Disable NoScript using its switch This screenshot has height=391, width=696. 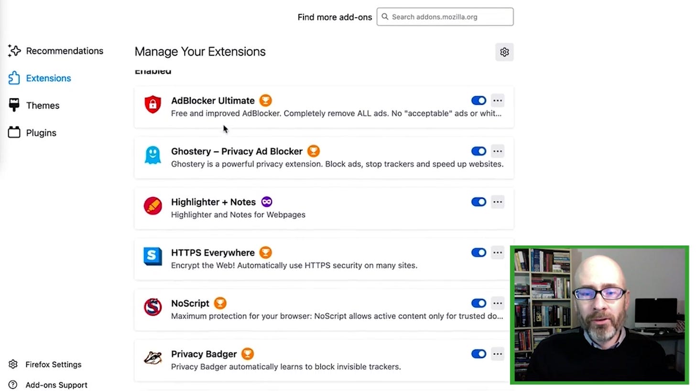pos(478,303)
